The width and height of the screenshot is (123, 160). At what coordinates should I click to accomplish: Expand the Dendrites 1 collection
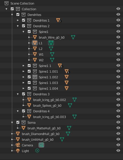coord(18,20)
